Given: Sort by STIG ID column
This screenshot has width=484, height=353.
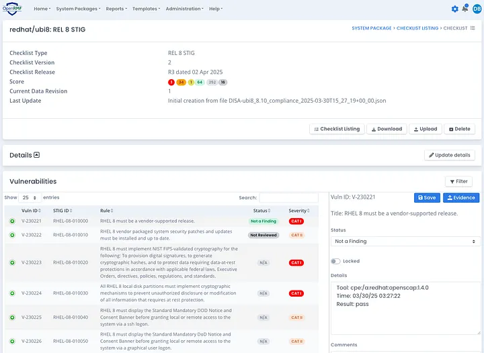Looking at the screenshot, I should pyautogui.click(x=63, y=211).
